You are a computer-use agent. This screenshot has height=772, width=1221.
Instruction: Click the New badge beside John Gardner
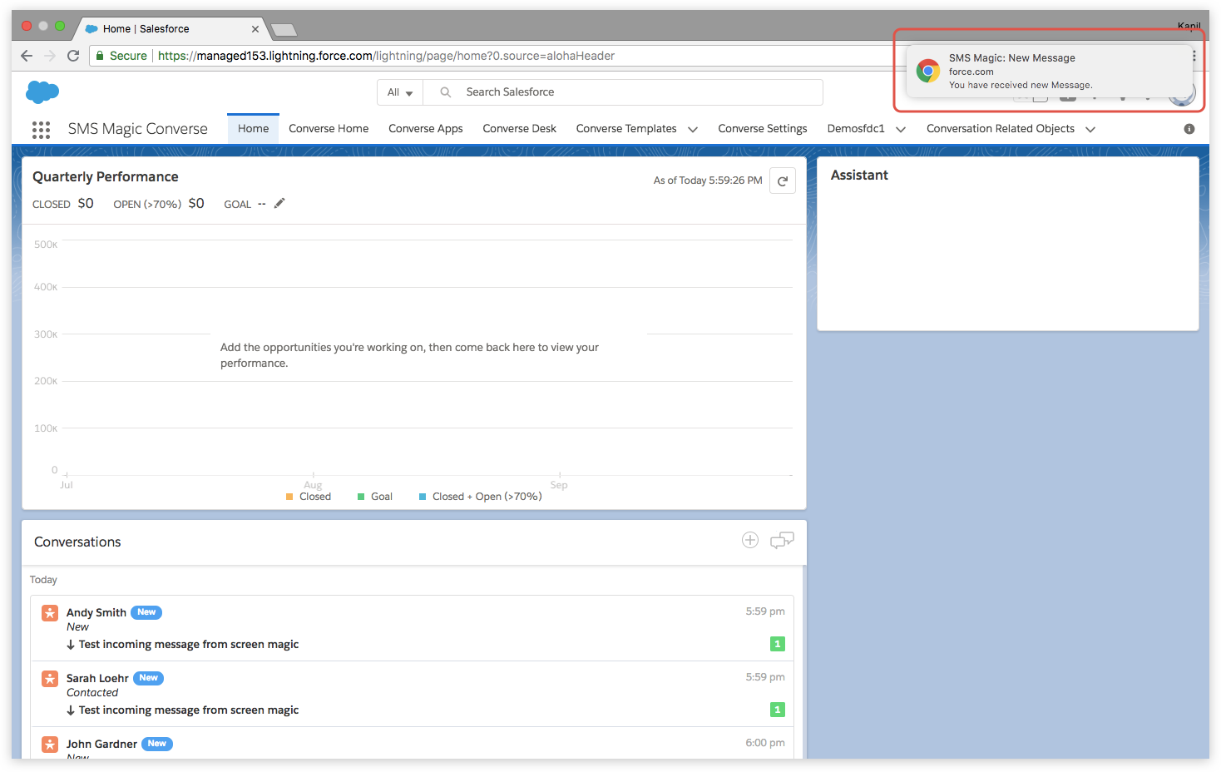[157, 744]
